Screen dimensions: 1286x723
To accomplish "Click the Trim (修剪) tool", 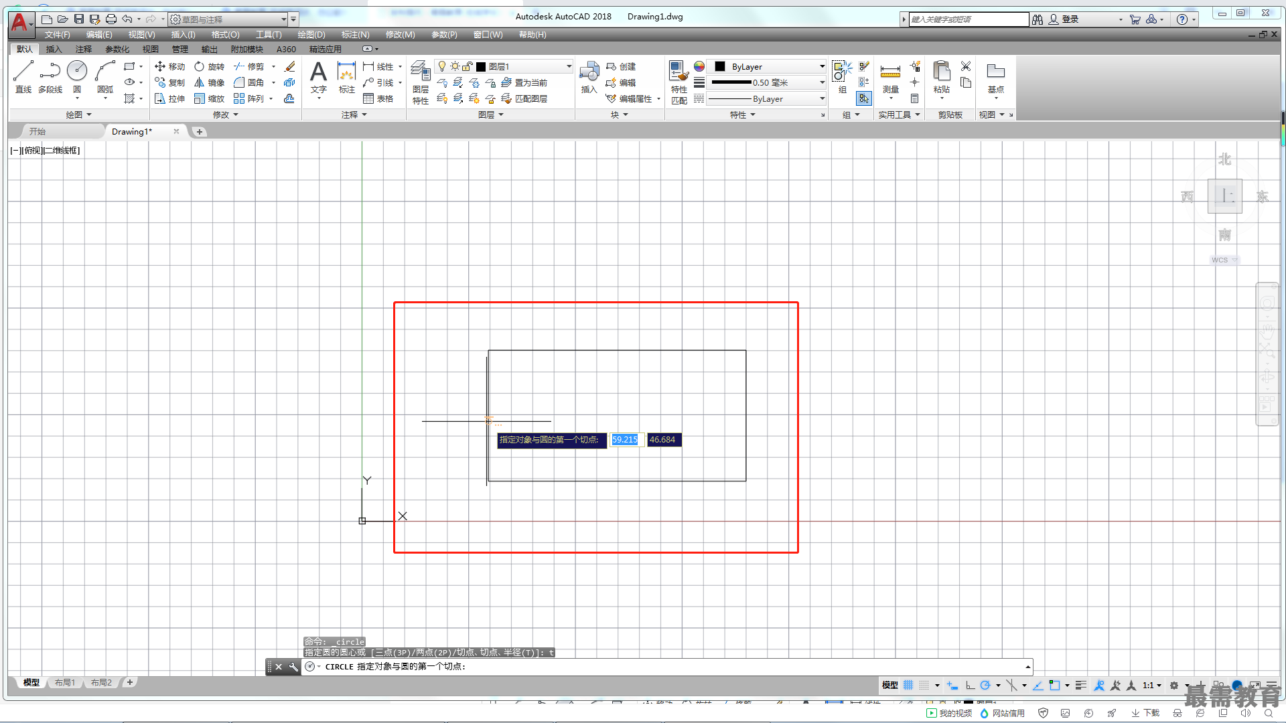I will click(248, 66).
